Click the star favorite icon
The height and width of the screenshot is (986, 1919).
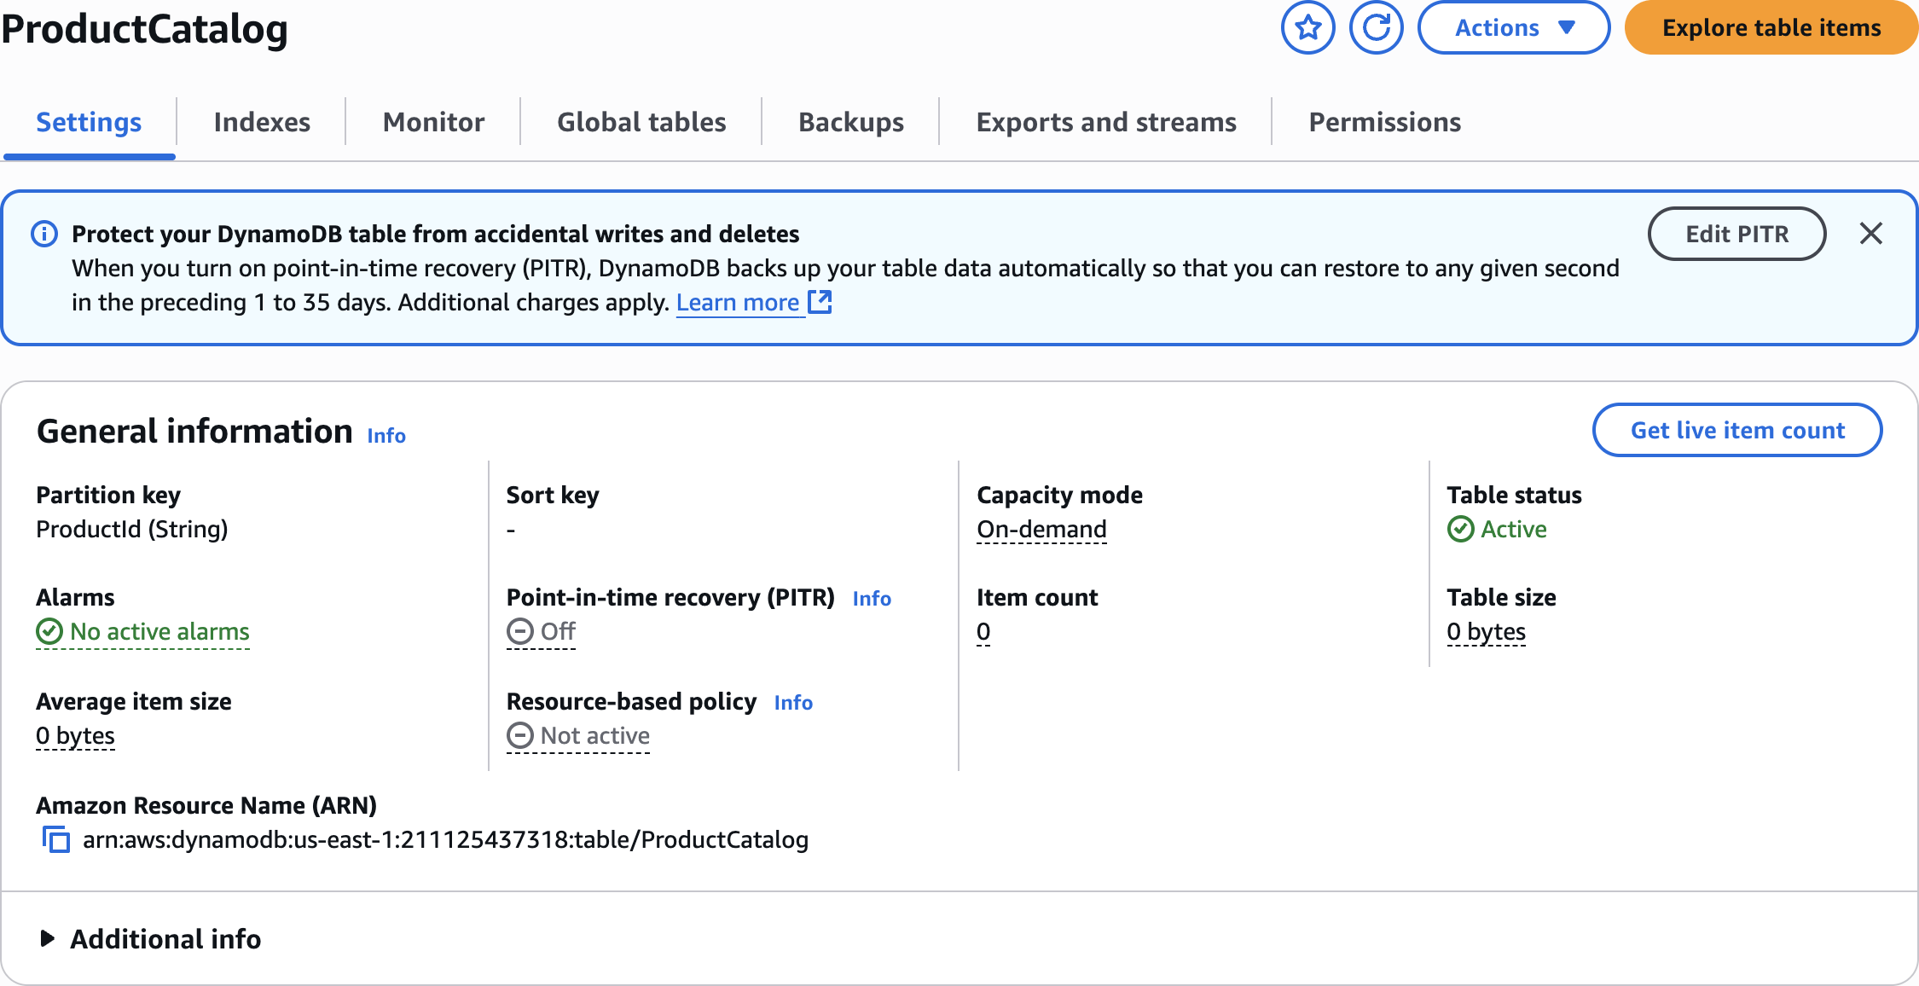point(1307,28)
